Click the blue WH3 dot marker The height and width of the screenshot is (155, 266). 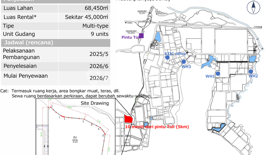click(x=184, y=62)
